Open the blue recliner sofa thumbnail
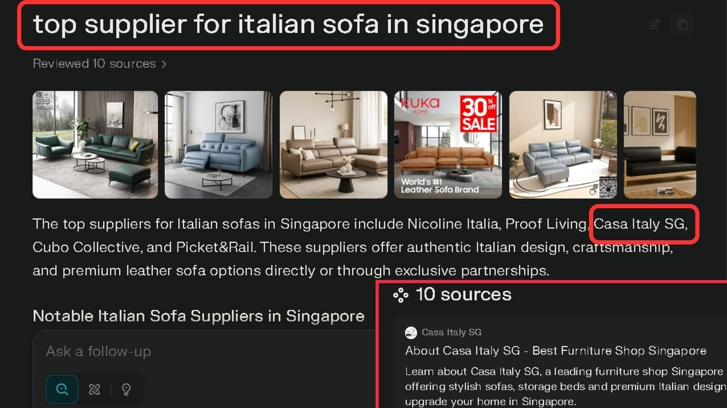This screenshot has height=408, width=727. point(219,144)
